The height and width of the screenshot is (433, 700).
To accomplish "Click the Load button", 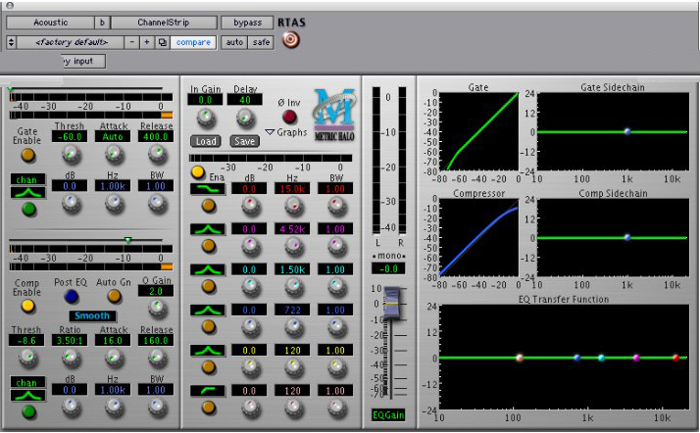I will (x=205, y=141).
